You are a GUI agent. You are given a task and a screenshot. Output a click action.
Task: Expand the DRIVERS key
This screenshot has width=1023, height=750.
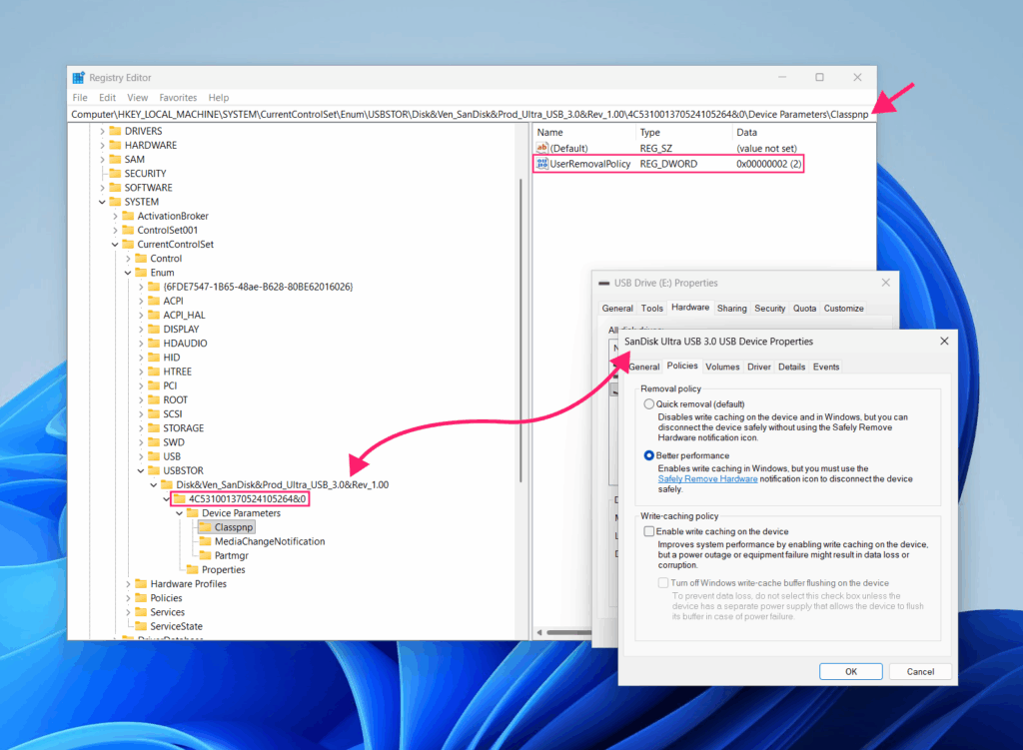click(x=102, y=131)
